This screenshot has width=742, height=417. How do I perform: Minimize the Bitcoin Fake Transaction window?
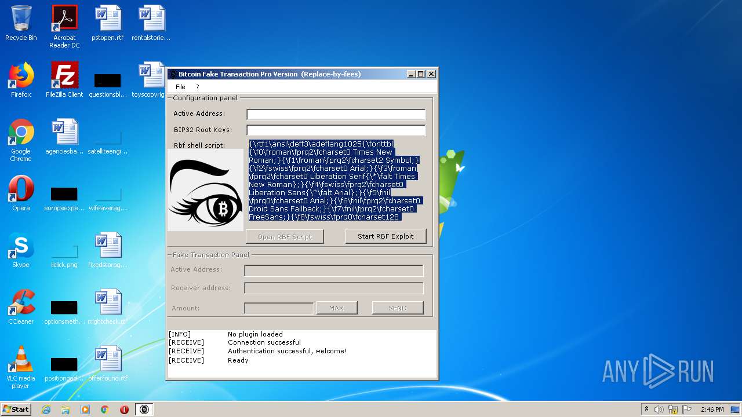click(x=411, y=74)
